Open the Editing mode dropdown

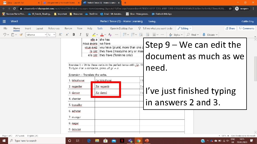click(184, 28)
